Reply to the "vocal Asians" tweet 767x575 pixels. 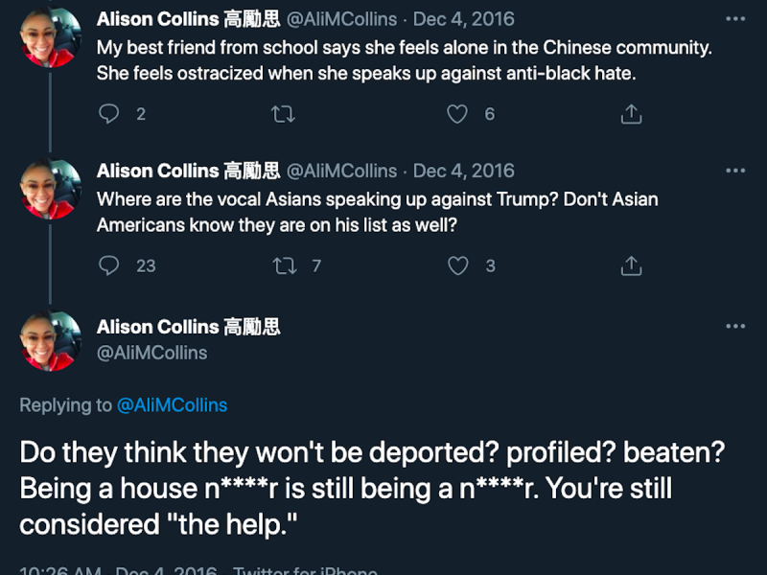click(x=108, y=265)
